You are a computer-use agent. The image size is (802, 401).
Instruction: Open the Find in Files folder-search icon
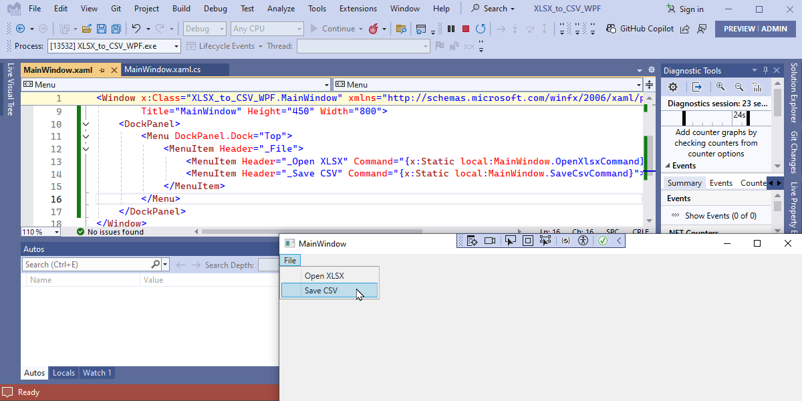(401, 29)
